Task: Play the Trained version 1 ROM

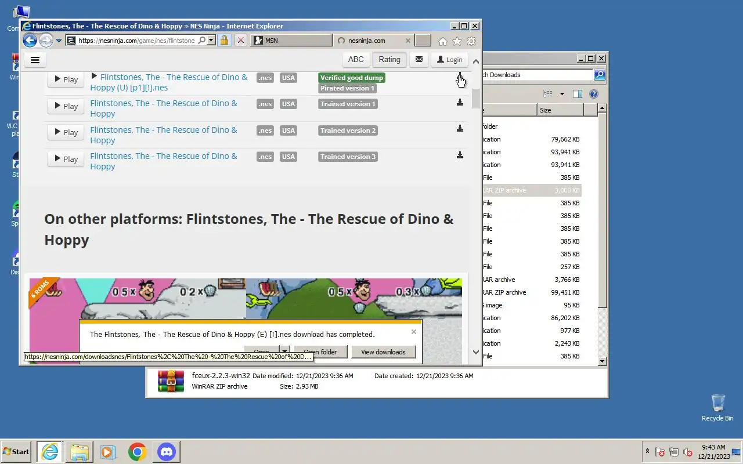Action: (x=66, y=106)
